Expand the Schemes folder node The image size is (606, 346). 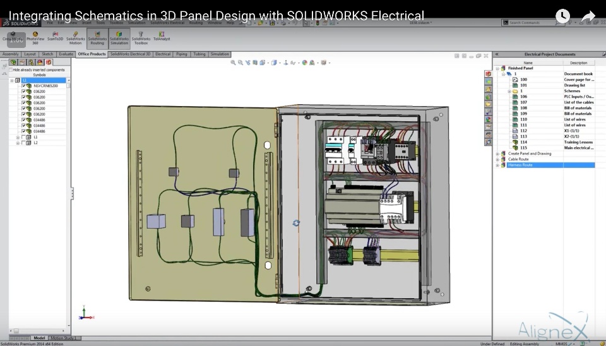pyautogui.click(x=509, y=92)
